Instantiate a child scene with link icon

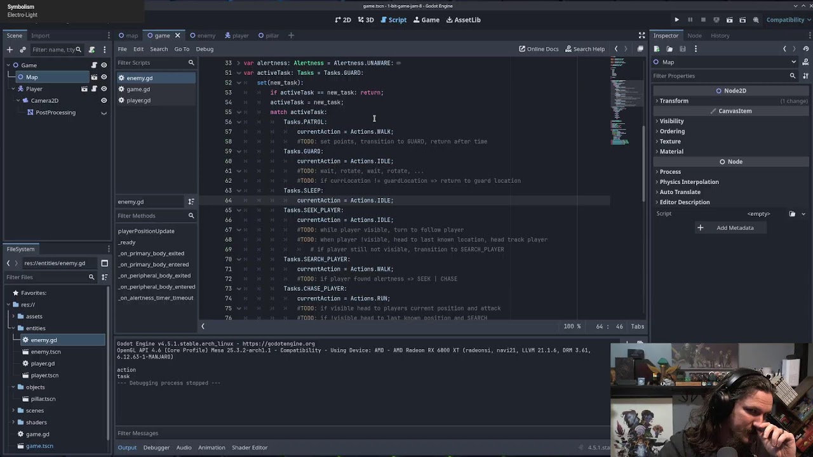(x=23, y=50)
